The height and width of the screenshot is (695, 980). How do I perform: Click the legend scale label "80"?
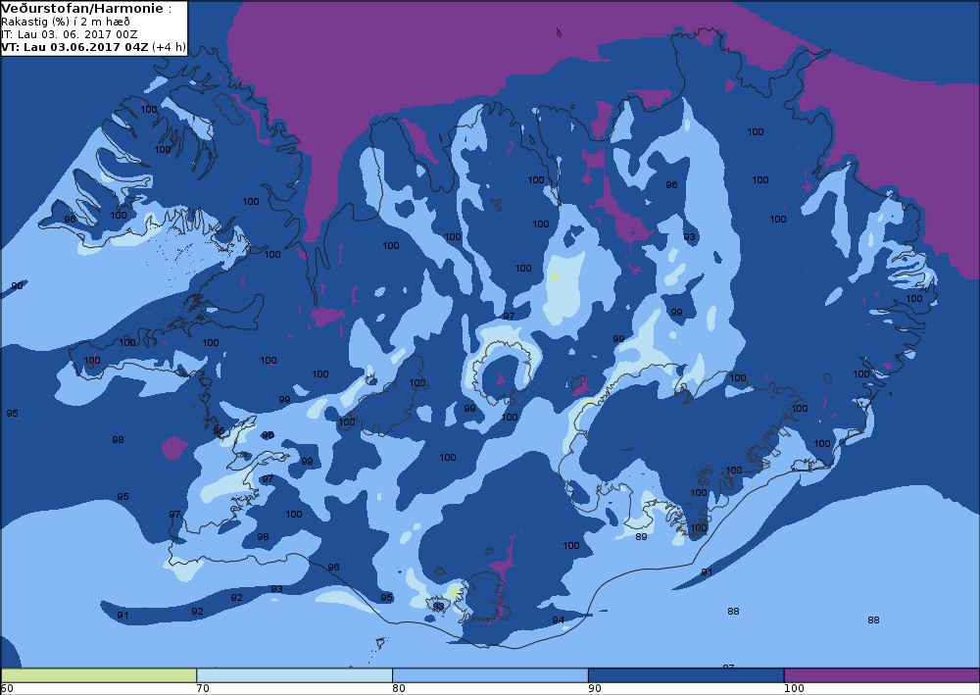398,689
